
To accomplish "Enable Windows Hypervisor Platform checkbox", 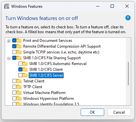I will [x=14, y=99].
